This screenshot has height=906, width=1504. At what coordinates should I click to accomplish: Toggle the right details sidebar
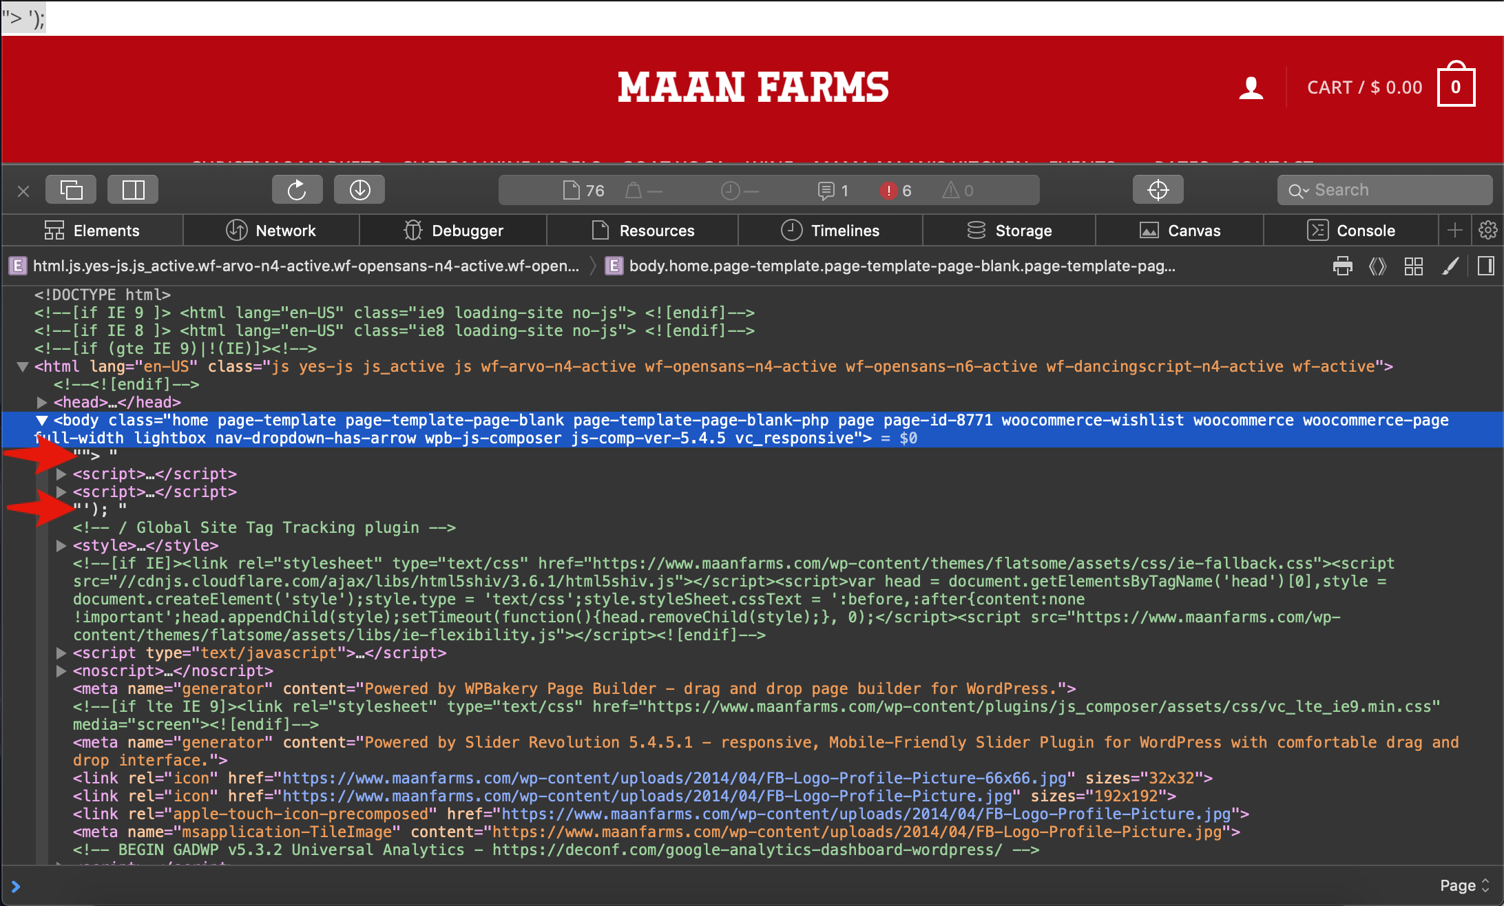pyautogui.click(x=1486, y=266)
